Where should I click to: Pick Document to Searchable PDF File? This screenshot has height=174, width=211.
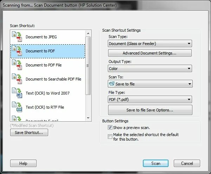point(48,79)
